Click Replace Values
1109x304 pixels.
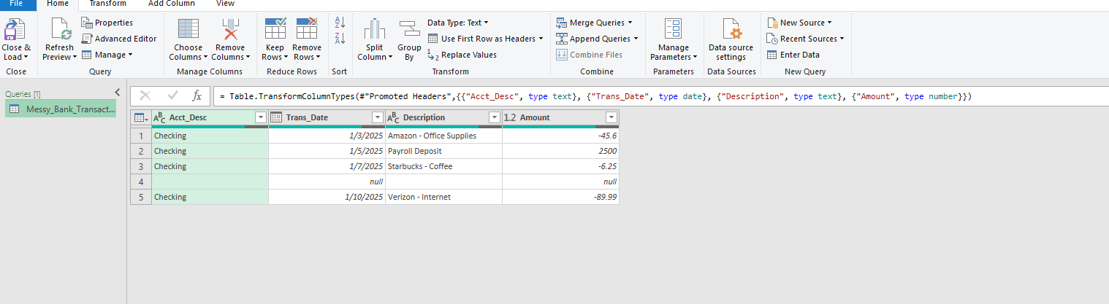click(x=462, y=55)
